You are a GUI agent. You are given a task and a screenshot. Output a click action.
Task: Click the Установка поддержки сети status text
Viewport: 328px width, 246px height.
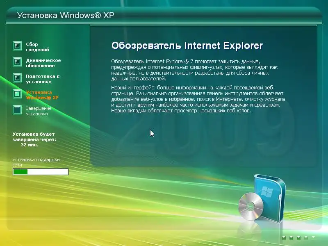(36, 162)
